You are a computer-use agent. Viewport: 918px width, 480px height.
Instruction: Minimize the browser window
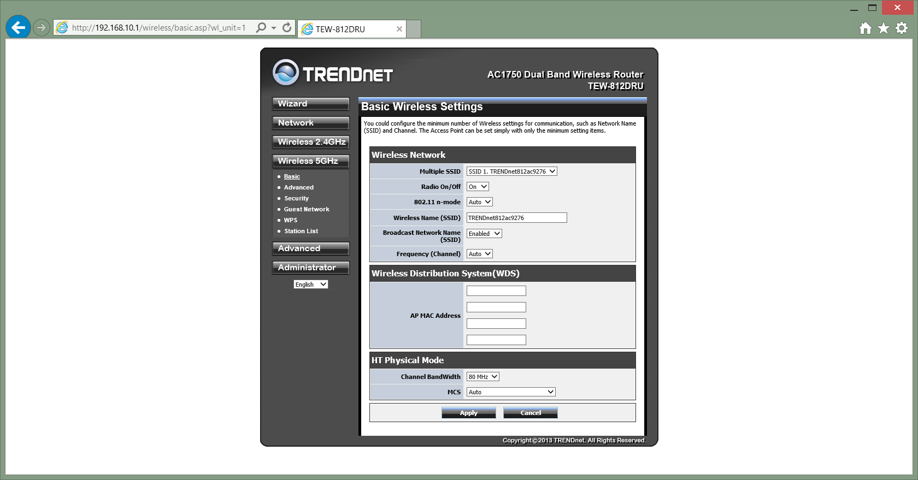[x=854, y=8]
